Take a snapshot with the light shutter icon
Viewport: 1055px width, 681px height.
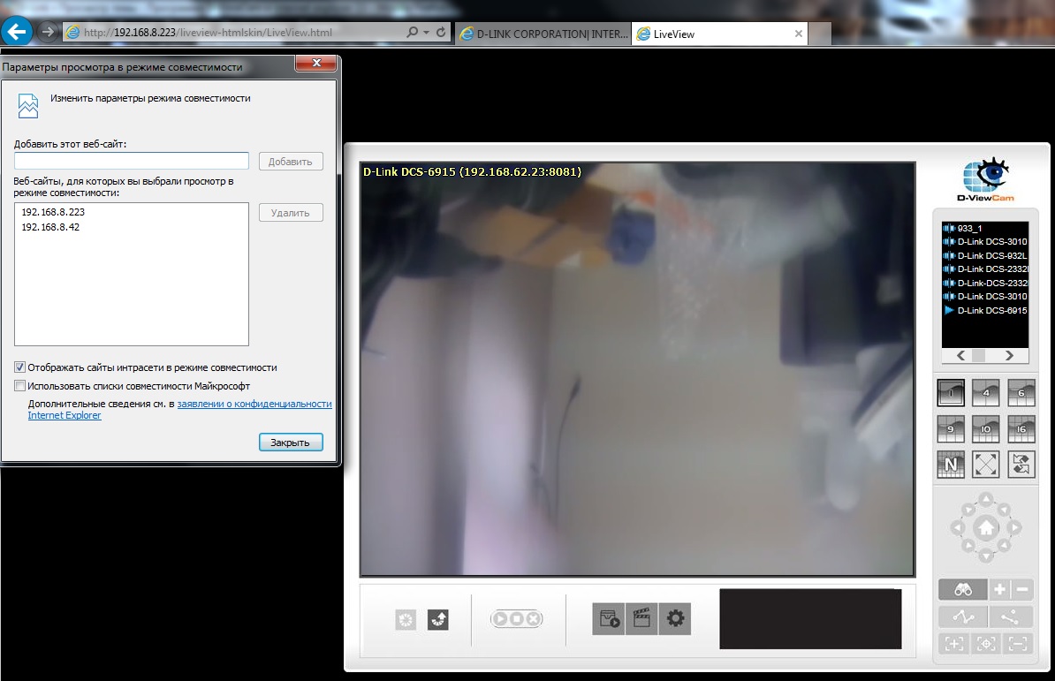click(406, 620)
